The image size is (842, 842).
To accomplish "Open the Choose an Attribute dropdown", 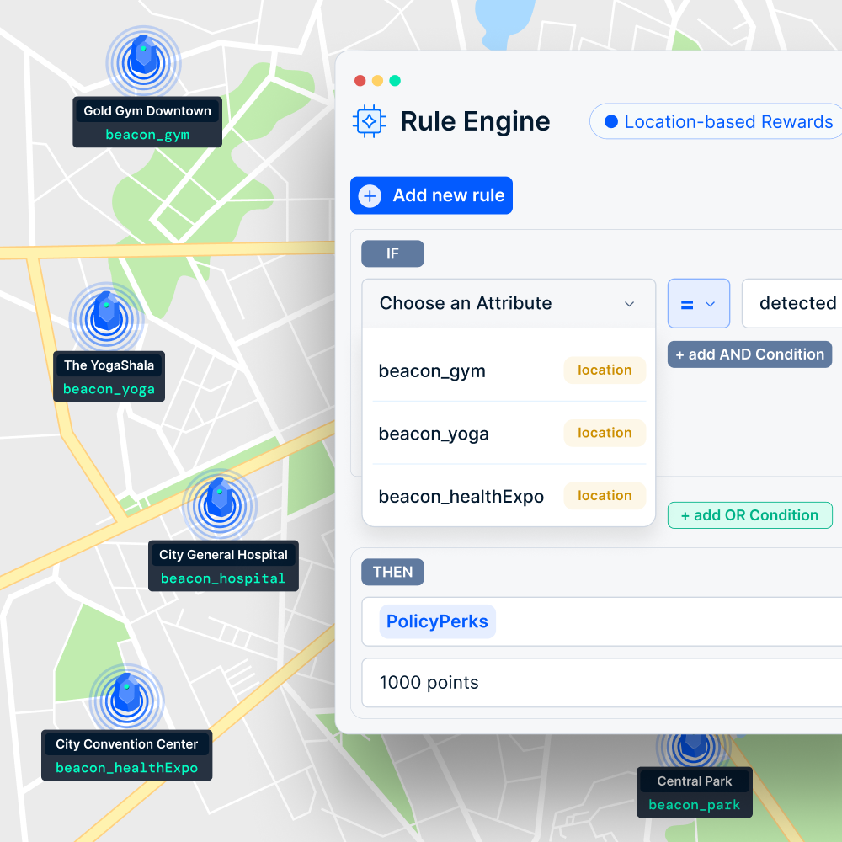I will (509, 303).
